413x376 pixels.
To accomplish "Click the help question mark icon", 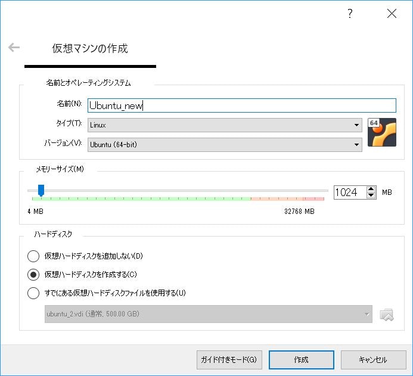I will (x=350, y=13).
